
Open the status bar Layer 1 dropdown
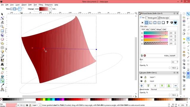pyautogui.click(x=40, y=105)
